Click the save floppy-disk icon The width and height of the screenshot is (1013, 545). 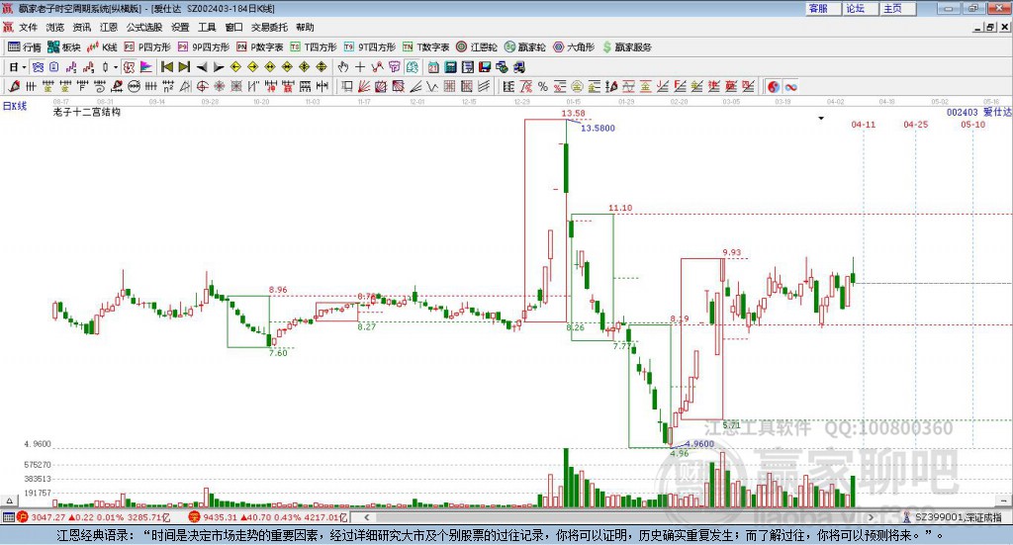(485, 67)
